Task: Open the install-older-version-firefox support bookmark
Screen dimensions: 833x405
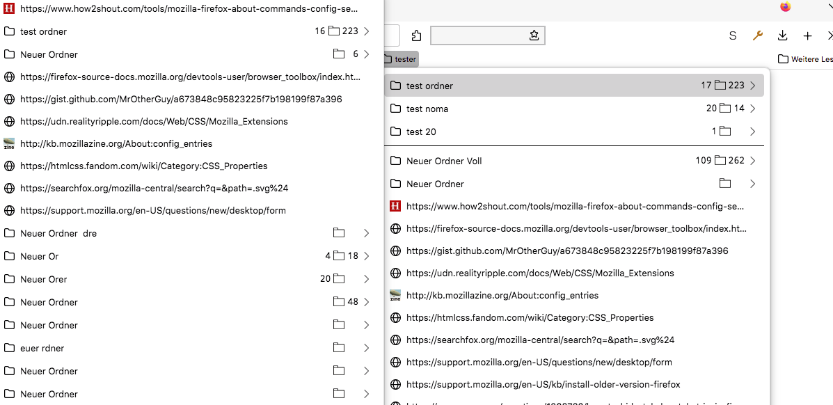Action: (x=543, y=384)
